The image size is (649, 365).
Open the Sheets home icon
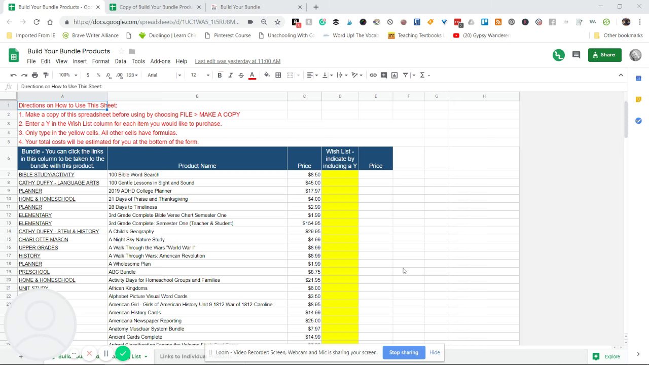coord(14,55)
